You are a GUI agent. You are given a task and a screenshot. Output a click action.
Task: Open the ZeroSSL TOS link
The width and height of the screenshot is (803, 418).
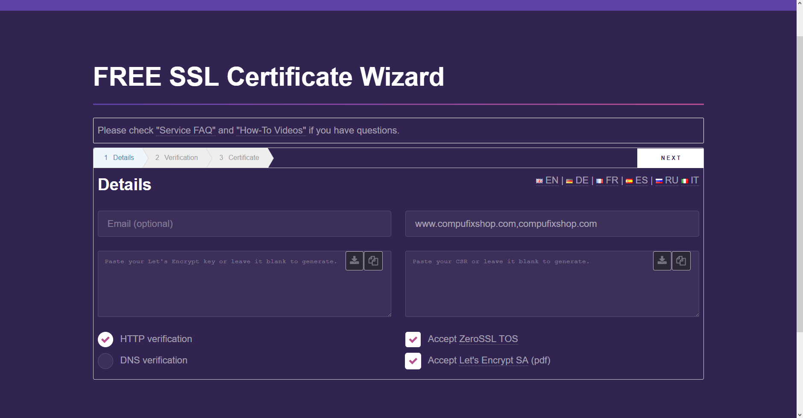pyautogui.click(x=488, y=339)
